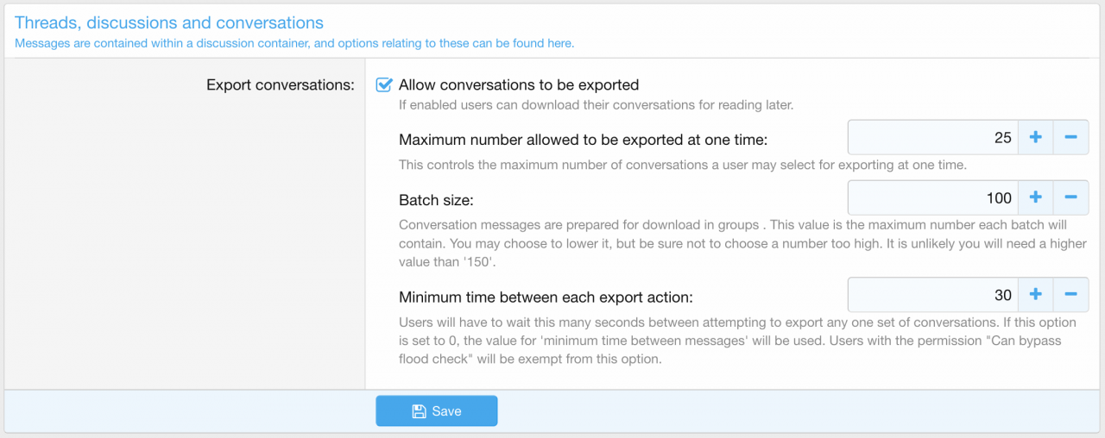Increment minimum time between each export action

pos(1036,295)
